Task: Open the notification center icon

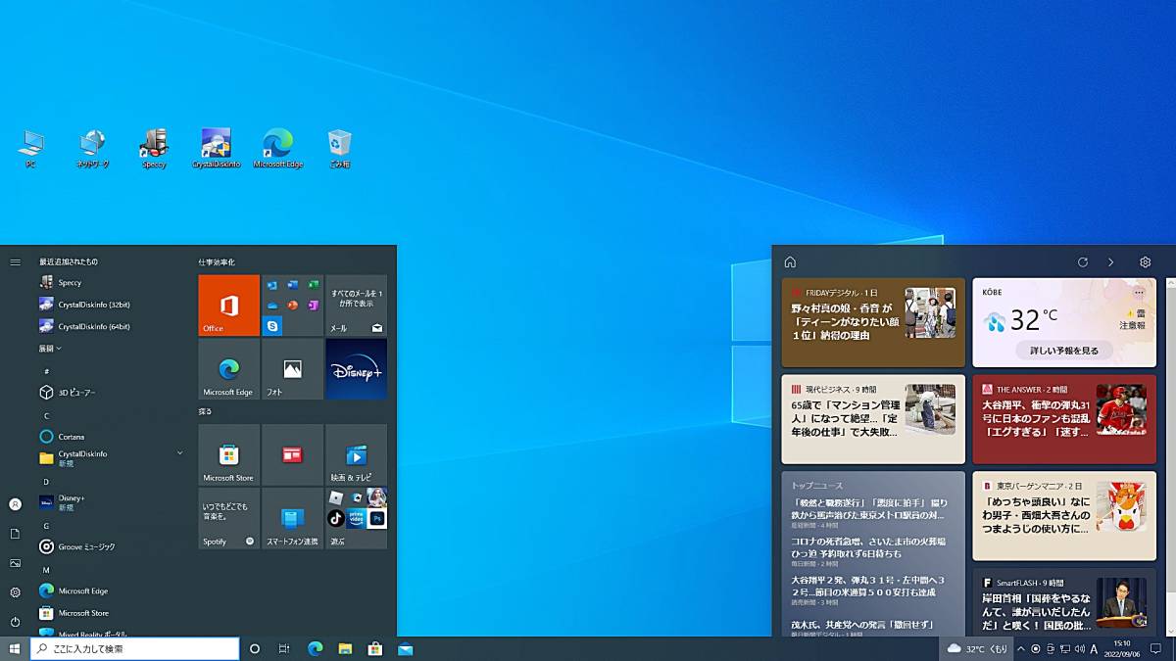Action: (x=1155, y=648)
